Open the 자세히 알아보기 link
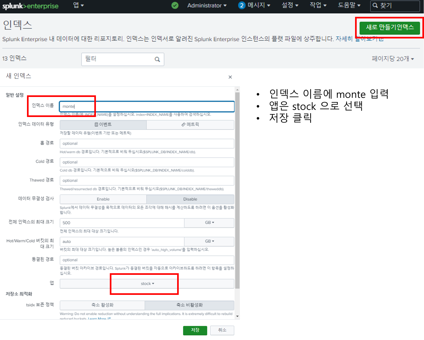The height and width of the screenshot is (340, 424). tap(359, 39)
